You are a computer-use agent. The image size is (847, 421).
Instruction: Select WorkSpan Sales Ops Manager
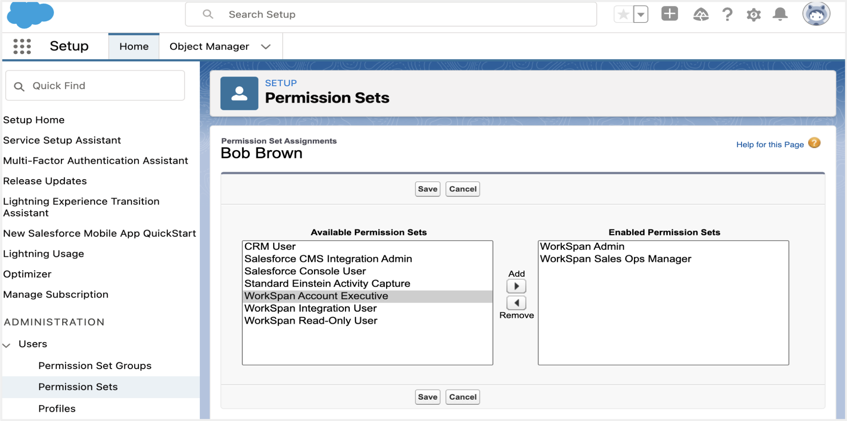(663, 259)
